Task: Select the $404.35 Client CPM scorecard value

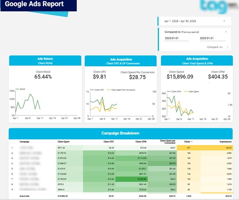Action: [218, 77]
